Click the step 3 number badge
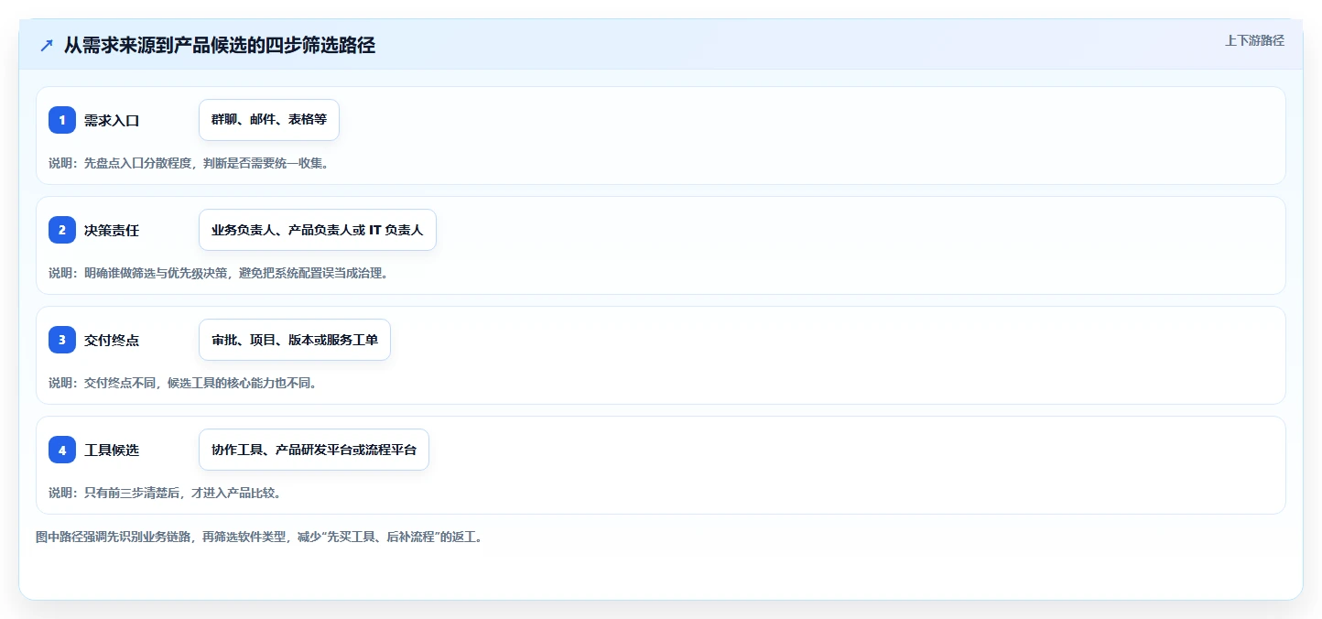 [62, 340]
